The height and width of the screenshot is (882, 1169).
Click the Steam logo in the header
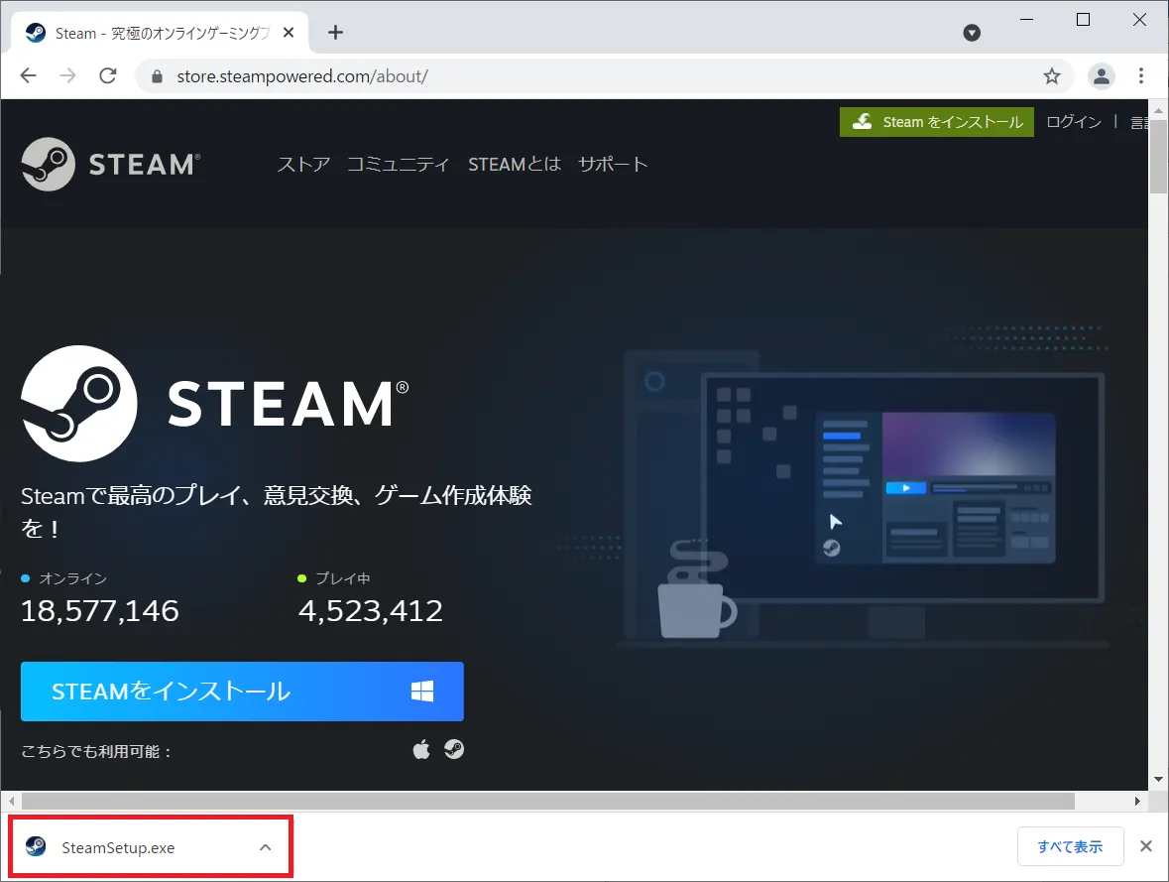pos(111,164)
